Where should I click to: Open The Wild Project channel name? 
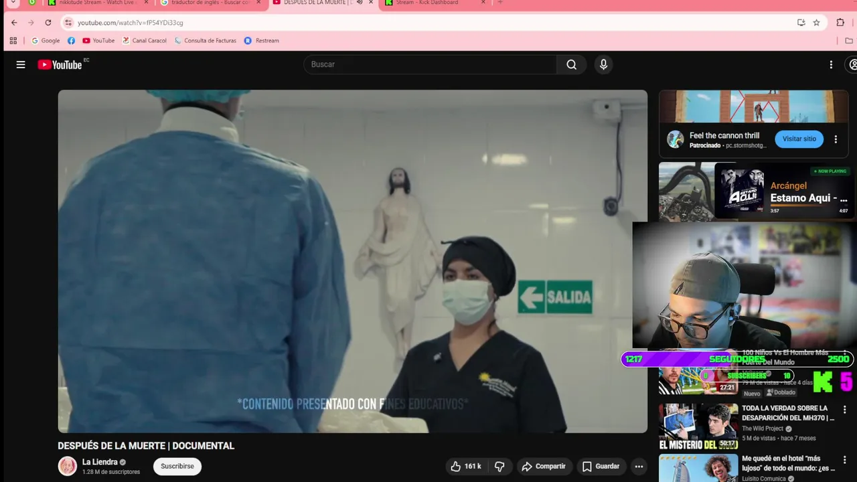(762, 428)
